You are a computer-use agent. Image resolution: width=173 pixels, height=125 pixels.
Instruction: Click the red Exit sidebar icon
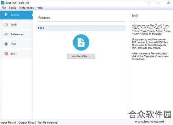6,54
